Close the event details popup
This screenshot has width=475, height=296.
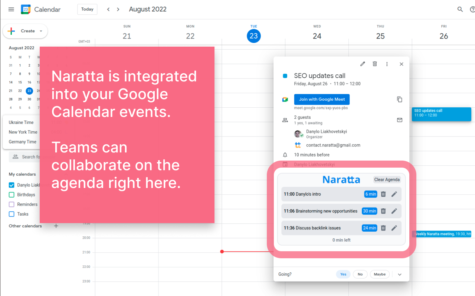pyautogui.click(x=401, y=64)
